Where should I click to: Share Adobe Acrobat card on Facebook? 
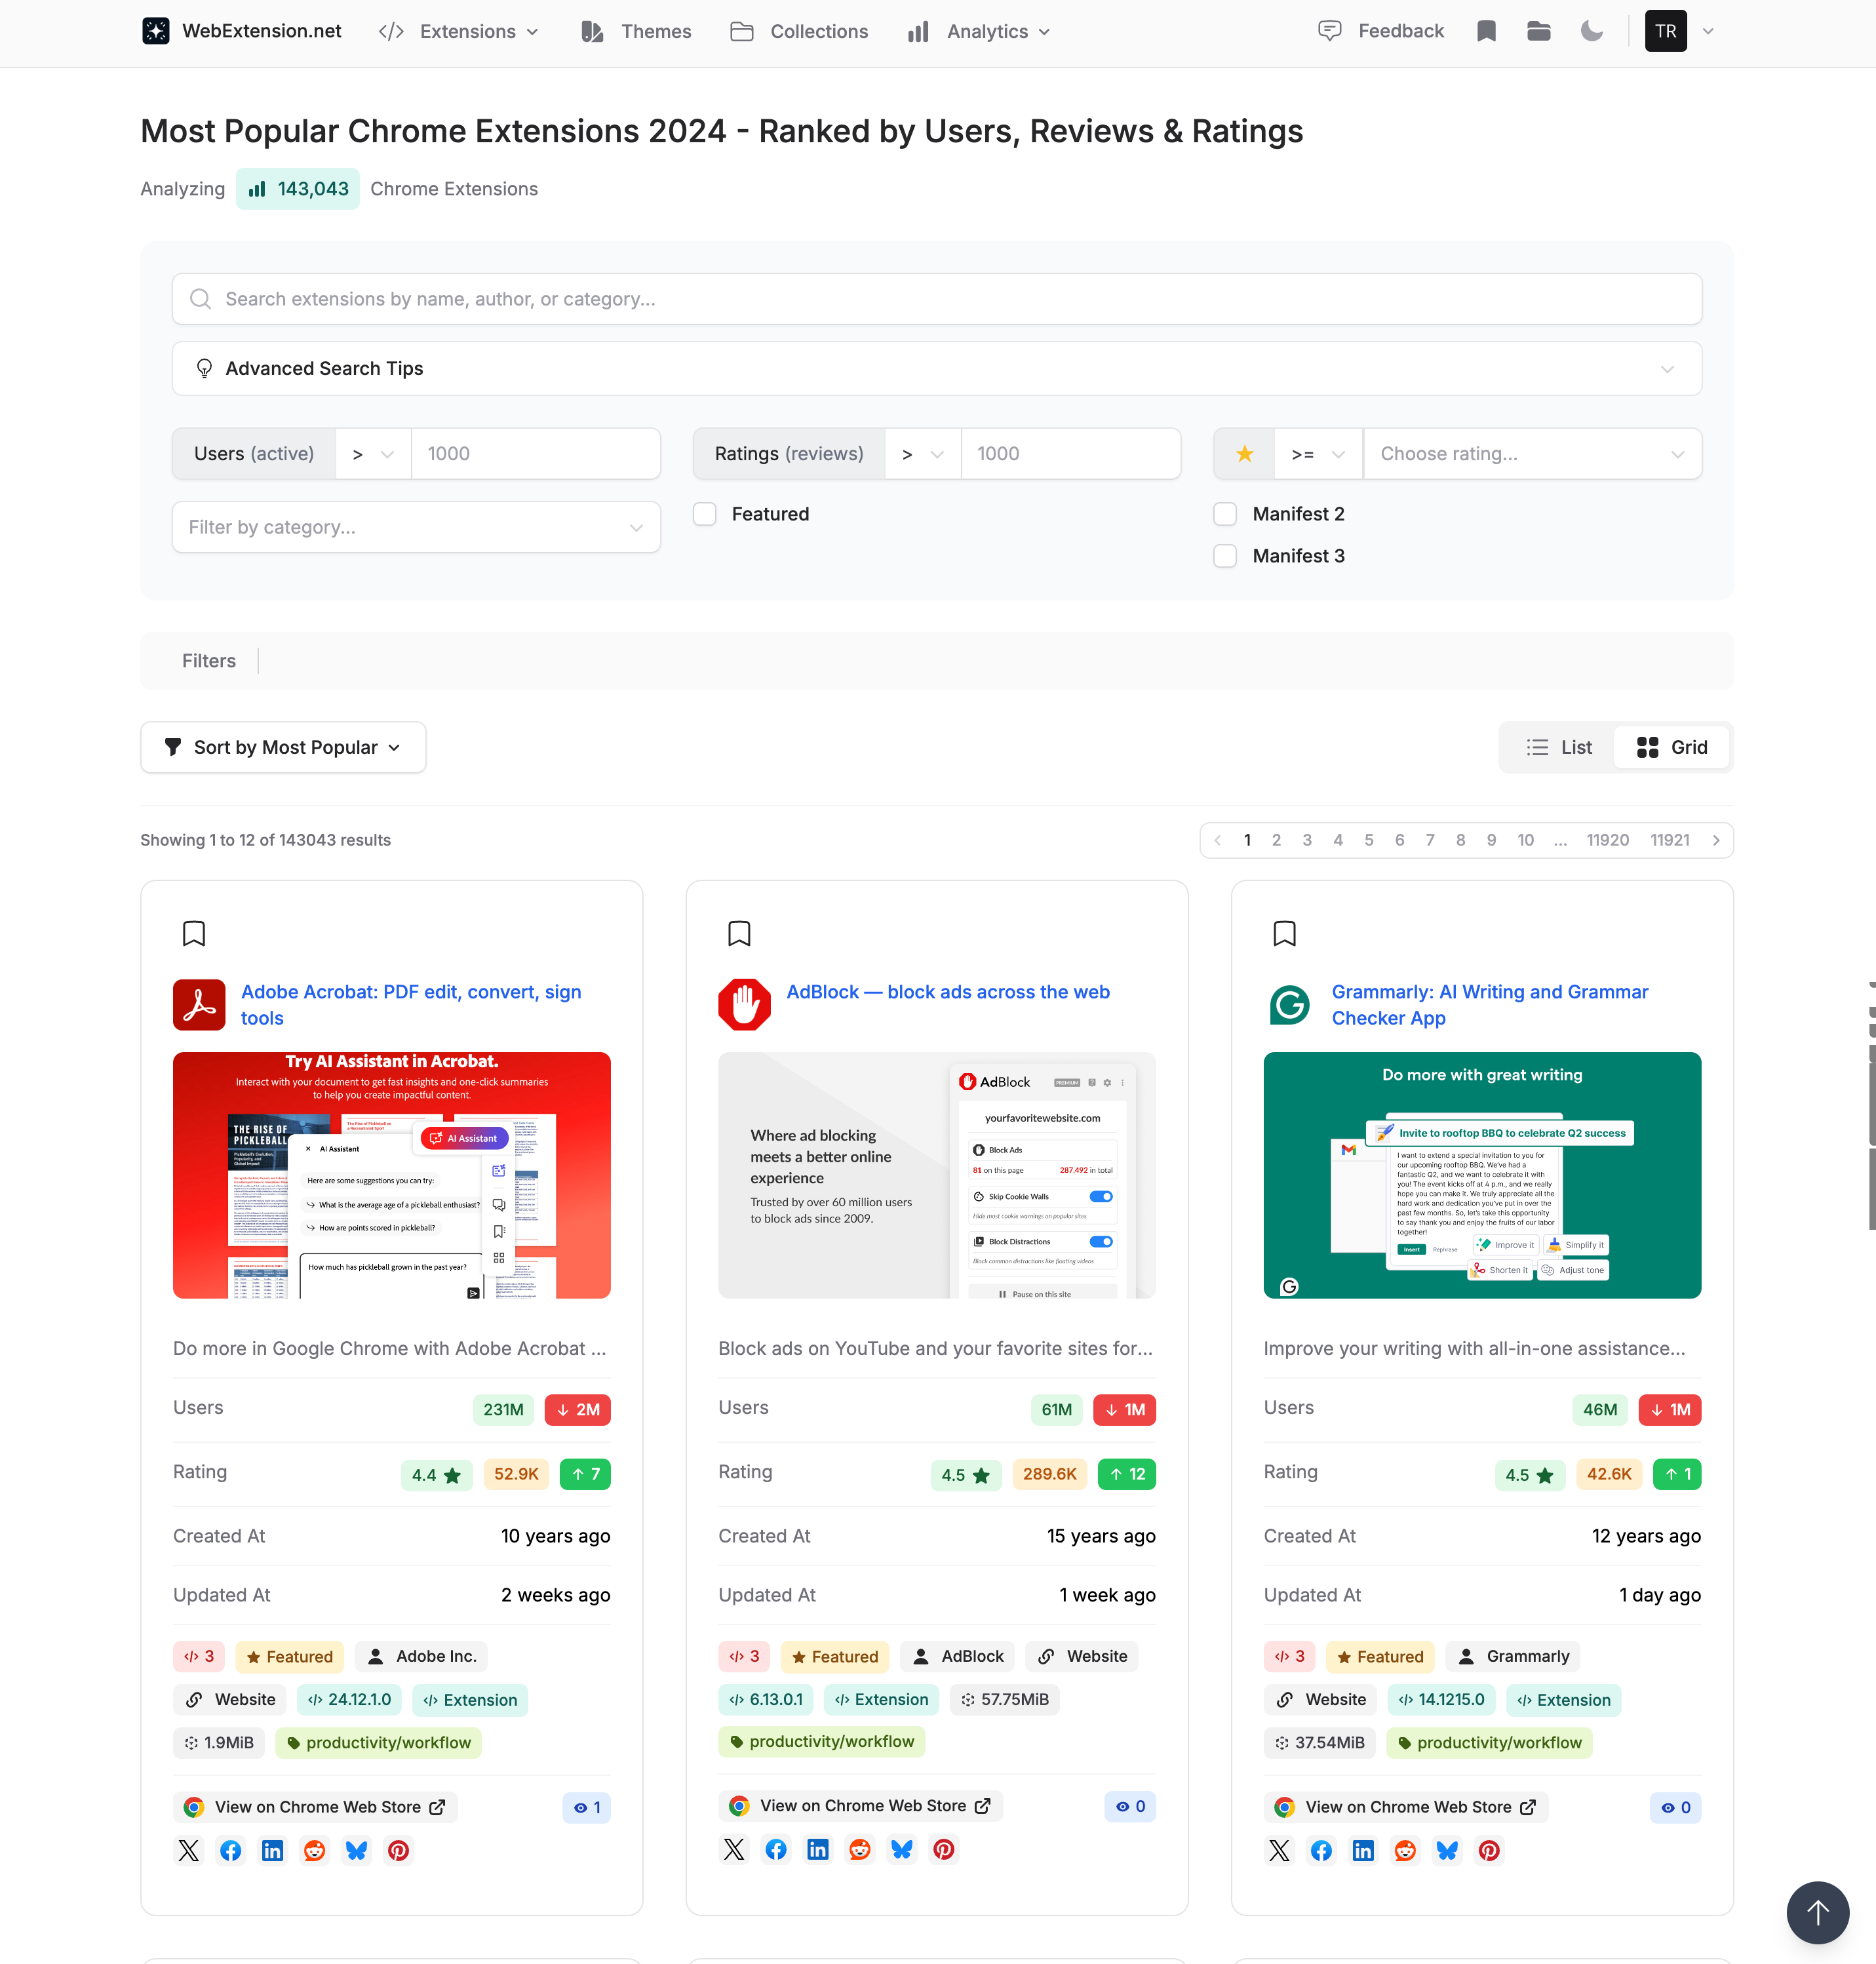coord(231,1850)
